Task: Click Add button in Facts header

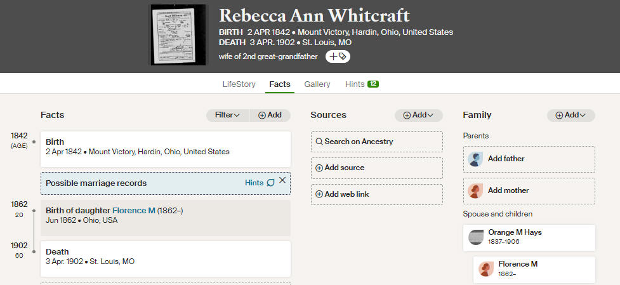Action: click(x=270, y=115)
